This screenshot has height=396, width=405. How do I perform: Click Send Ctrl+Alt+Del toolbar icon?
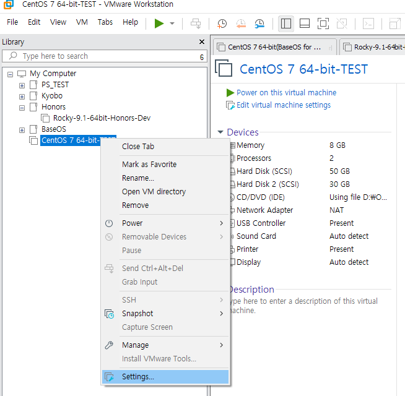tap(196, 24)
